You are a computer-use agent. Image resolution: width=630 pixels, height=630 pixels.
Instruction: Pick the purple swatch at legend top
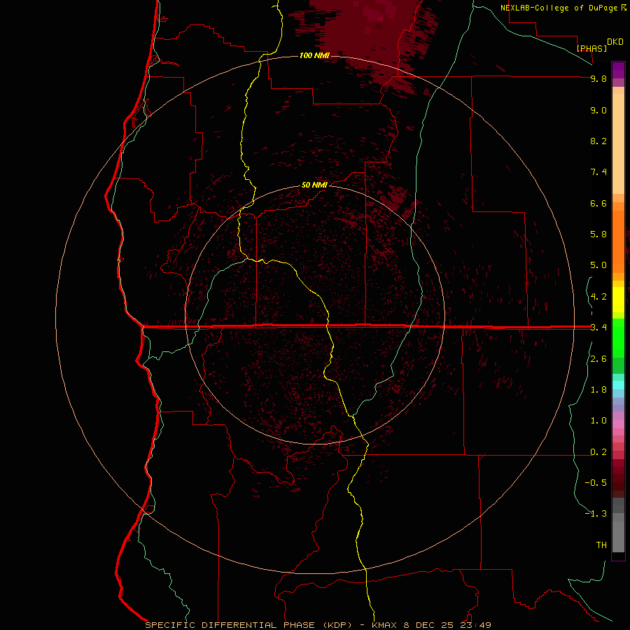click(618, 70)
